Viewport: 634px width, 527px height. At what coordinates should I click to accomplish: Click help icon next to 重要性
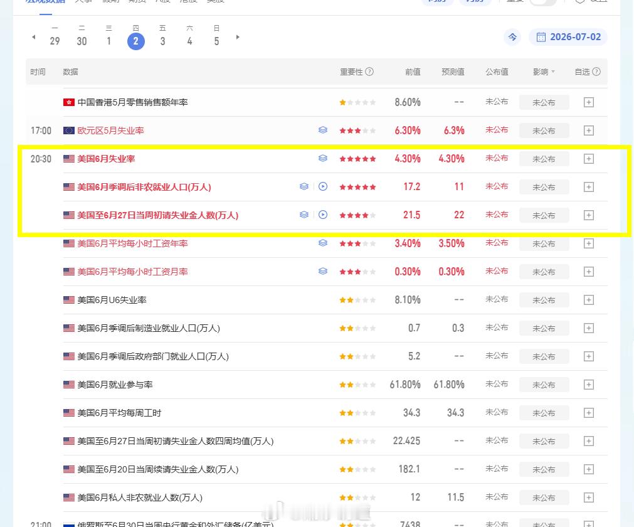click(x=369, y=72)
